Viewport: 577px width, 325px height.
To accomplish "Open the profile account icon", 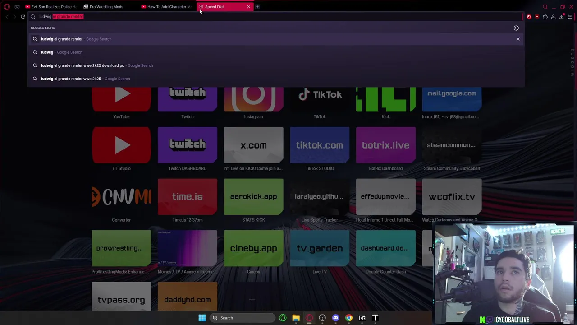I will coord(553,17).
